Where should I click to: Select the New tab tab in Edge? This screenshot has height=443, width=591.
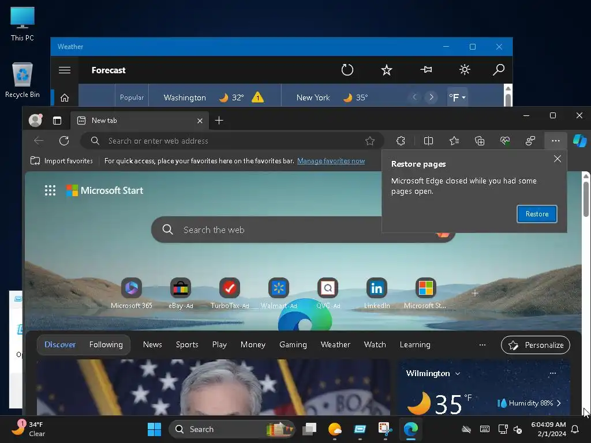pos(140,121)
